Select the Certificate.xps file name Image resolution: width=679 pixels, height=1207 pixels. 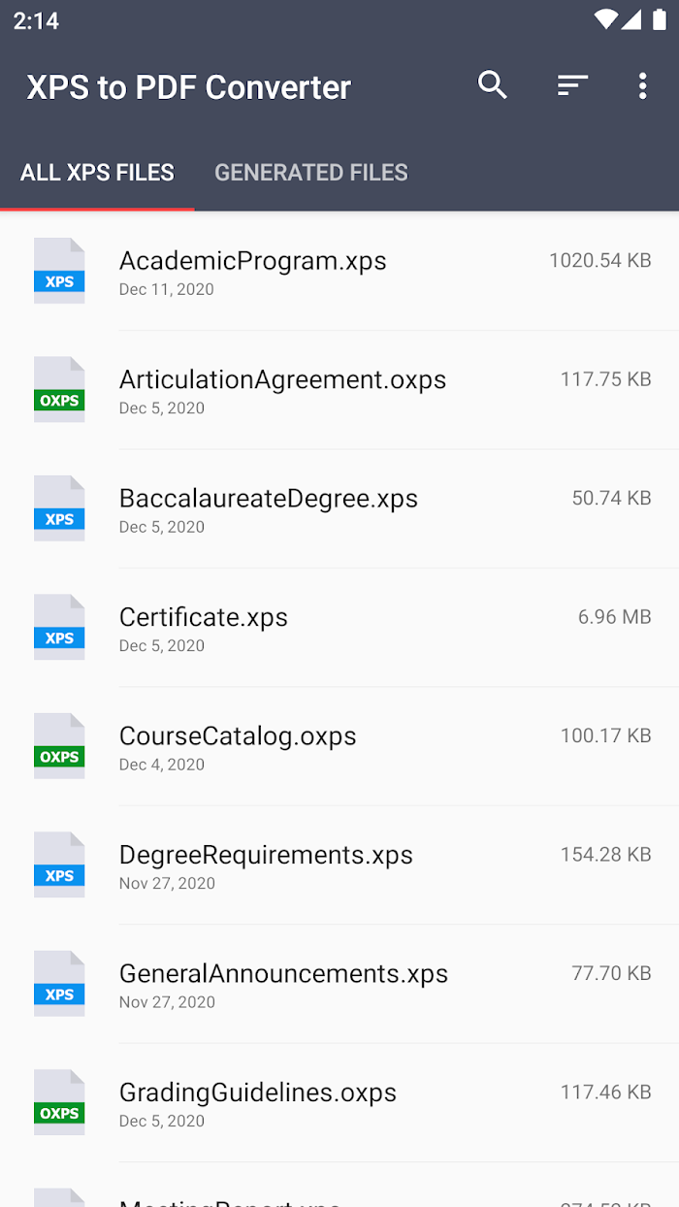204,617
